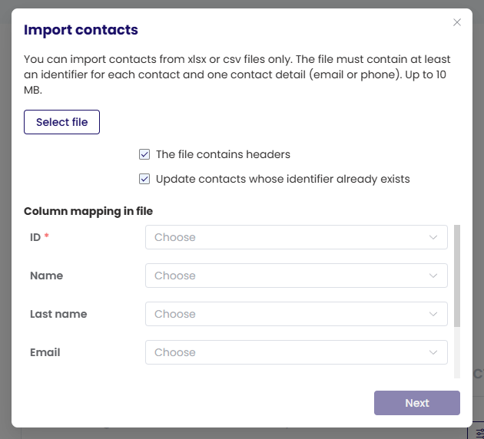Open the ID column mapping dropdown

coord(296,237)
